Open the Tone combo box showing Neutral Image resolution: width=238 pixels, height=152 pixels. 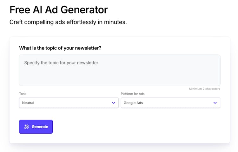(x=69, y=103)
